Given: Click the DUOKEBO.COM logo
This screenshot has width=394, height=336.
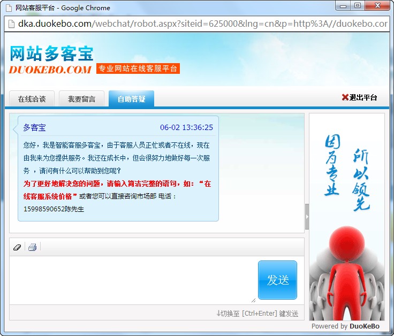Looking at the screenshot, I should pyautogui.click(x=50, y=70).
